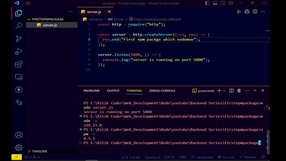
Task: Open the Extensions view
Action: 19,64
